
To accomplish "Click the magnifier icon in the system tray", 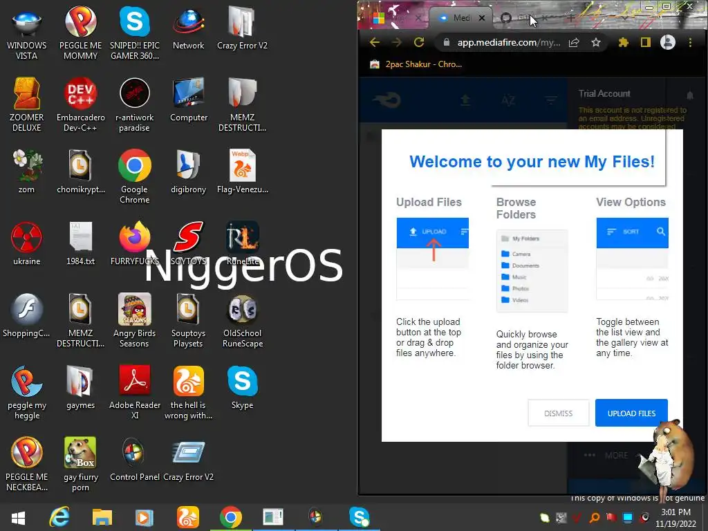I will coord(594,517).
